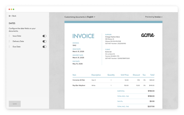This screenshot has width=184, height=115.
Task: Click the Back arrow icon
Action: point(10,16)
